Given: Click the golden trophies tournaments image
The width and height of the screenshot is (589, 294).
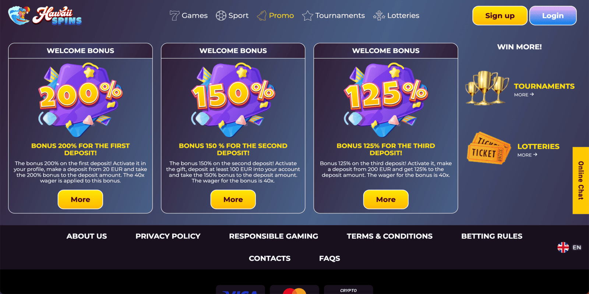Looking at the screenshot, I should point(487,88).
